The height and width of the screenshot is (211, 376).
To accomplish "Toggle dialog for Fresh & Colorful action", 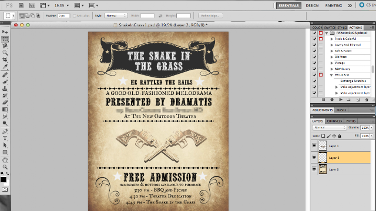I will tap(321, 39).
